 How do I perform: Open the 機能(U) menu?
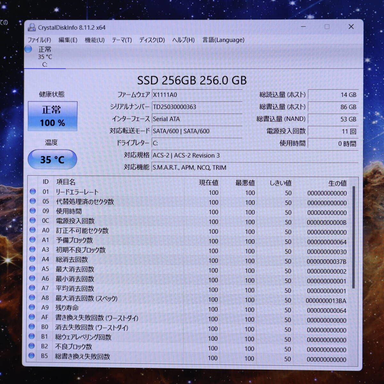click(x=94, y=40)
